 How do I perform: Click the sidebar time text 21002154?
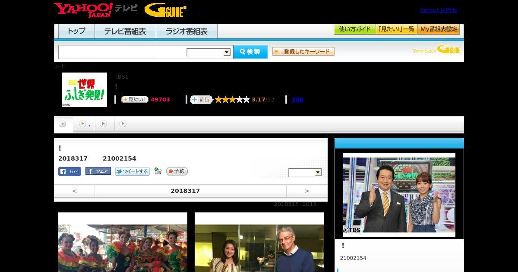(353, 258)
